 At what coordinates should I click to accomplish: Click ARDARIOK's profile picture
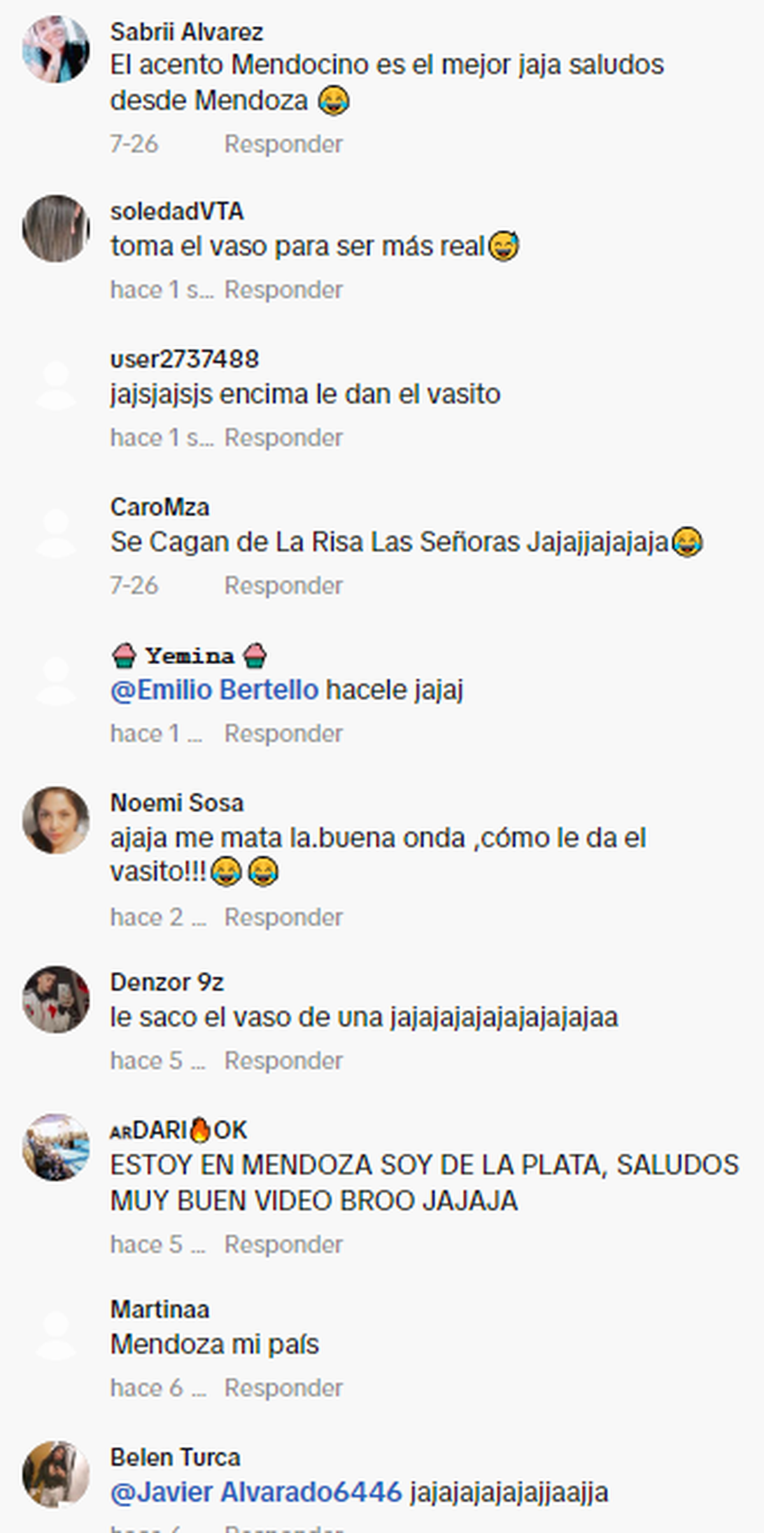click(56, 1147)
